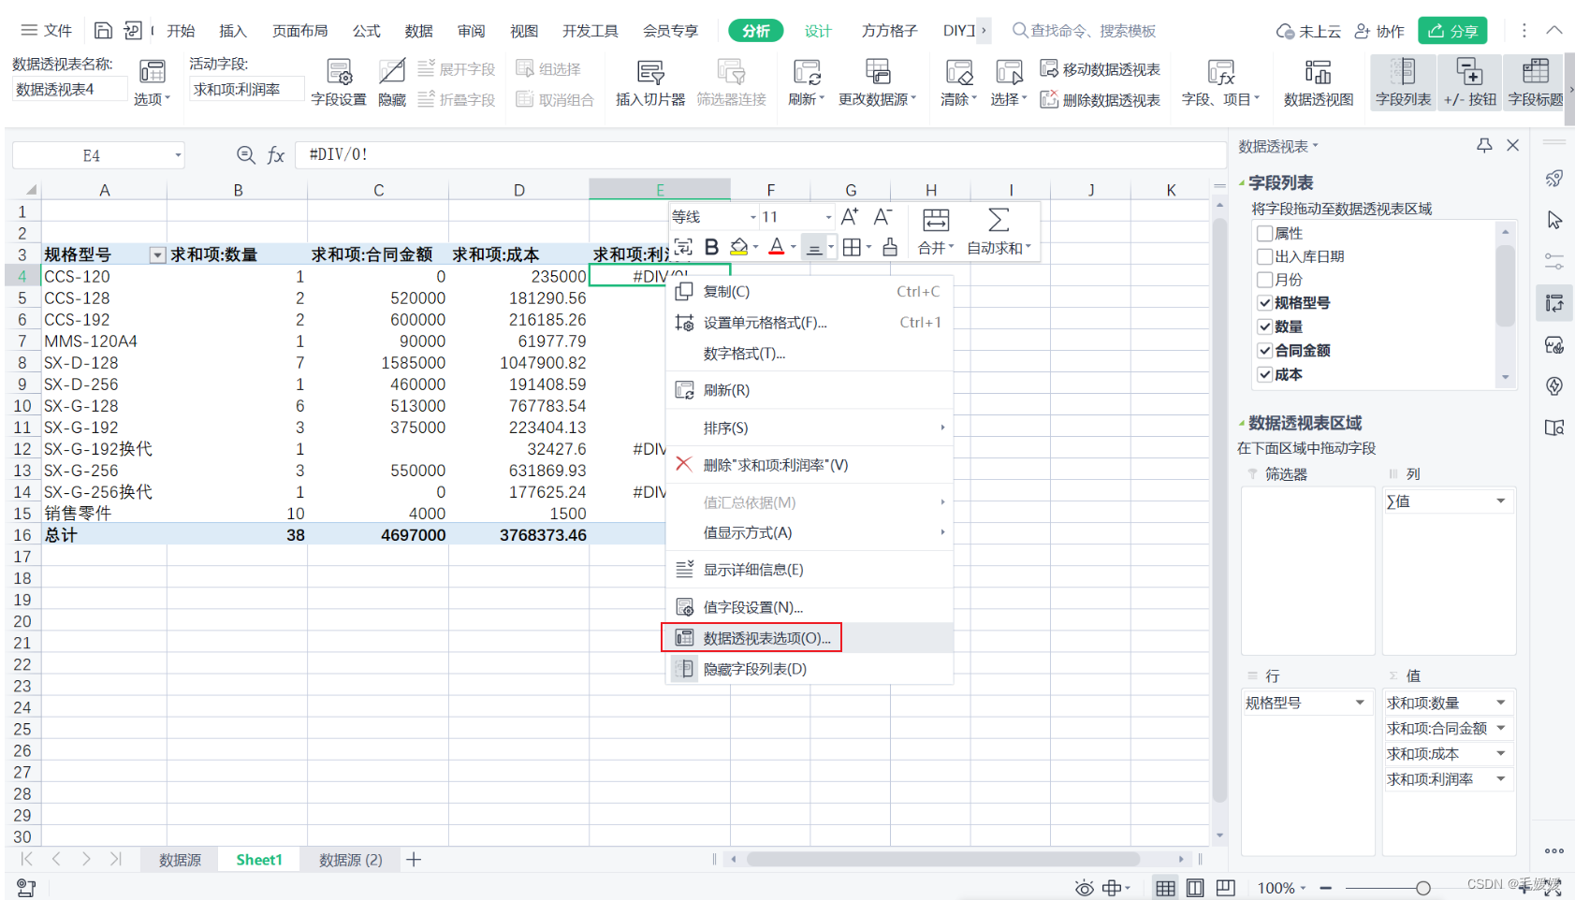Click the Bold icon in mini toolbar

click(x=711, y=247)
